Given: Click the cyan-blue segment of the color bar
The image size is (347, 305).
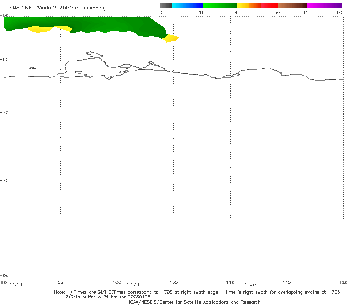Looking at the screenshot, I should [x=187, y=6].
